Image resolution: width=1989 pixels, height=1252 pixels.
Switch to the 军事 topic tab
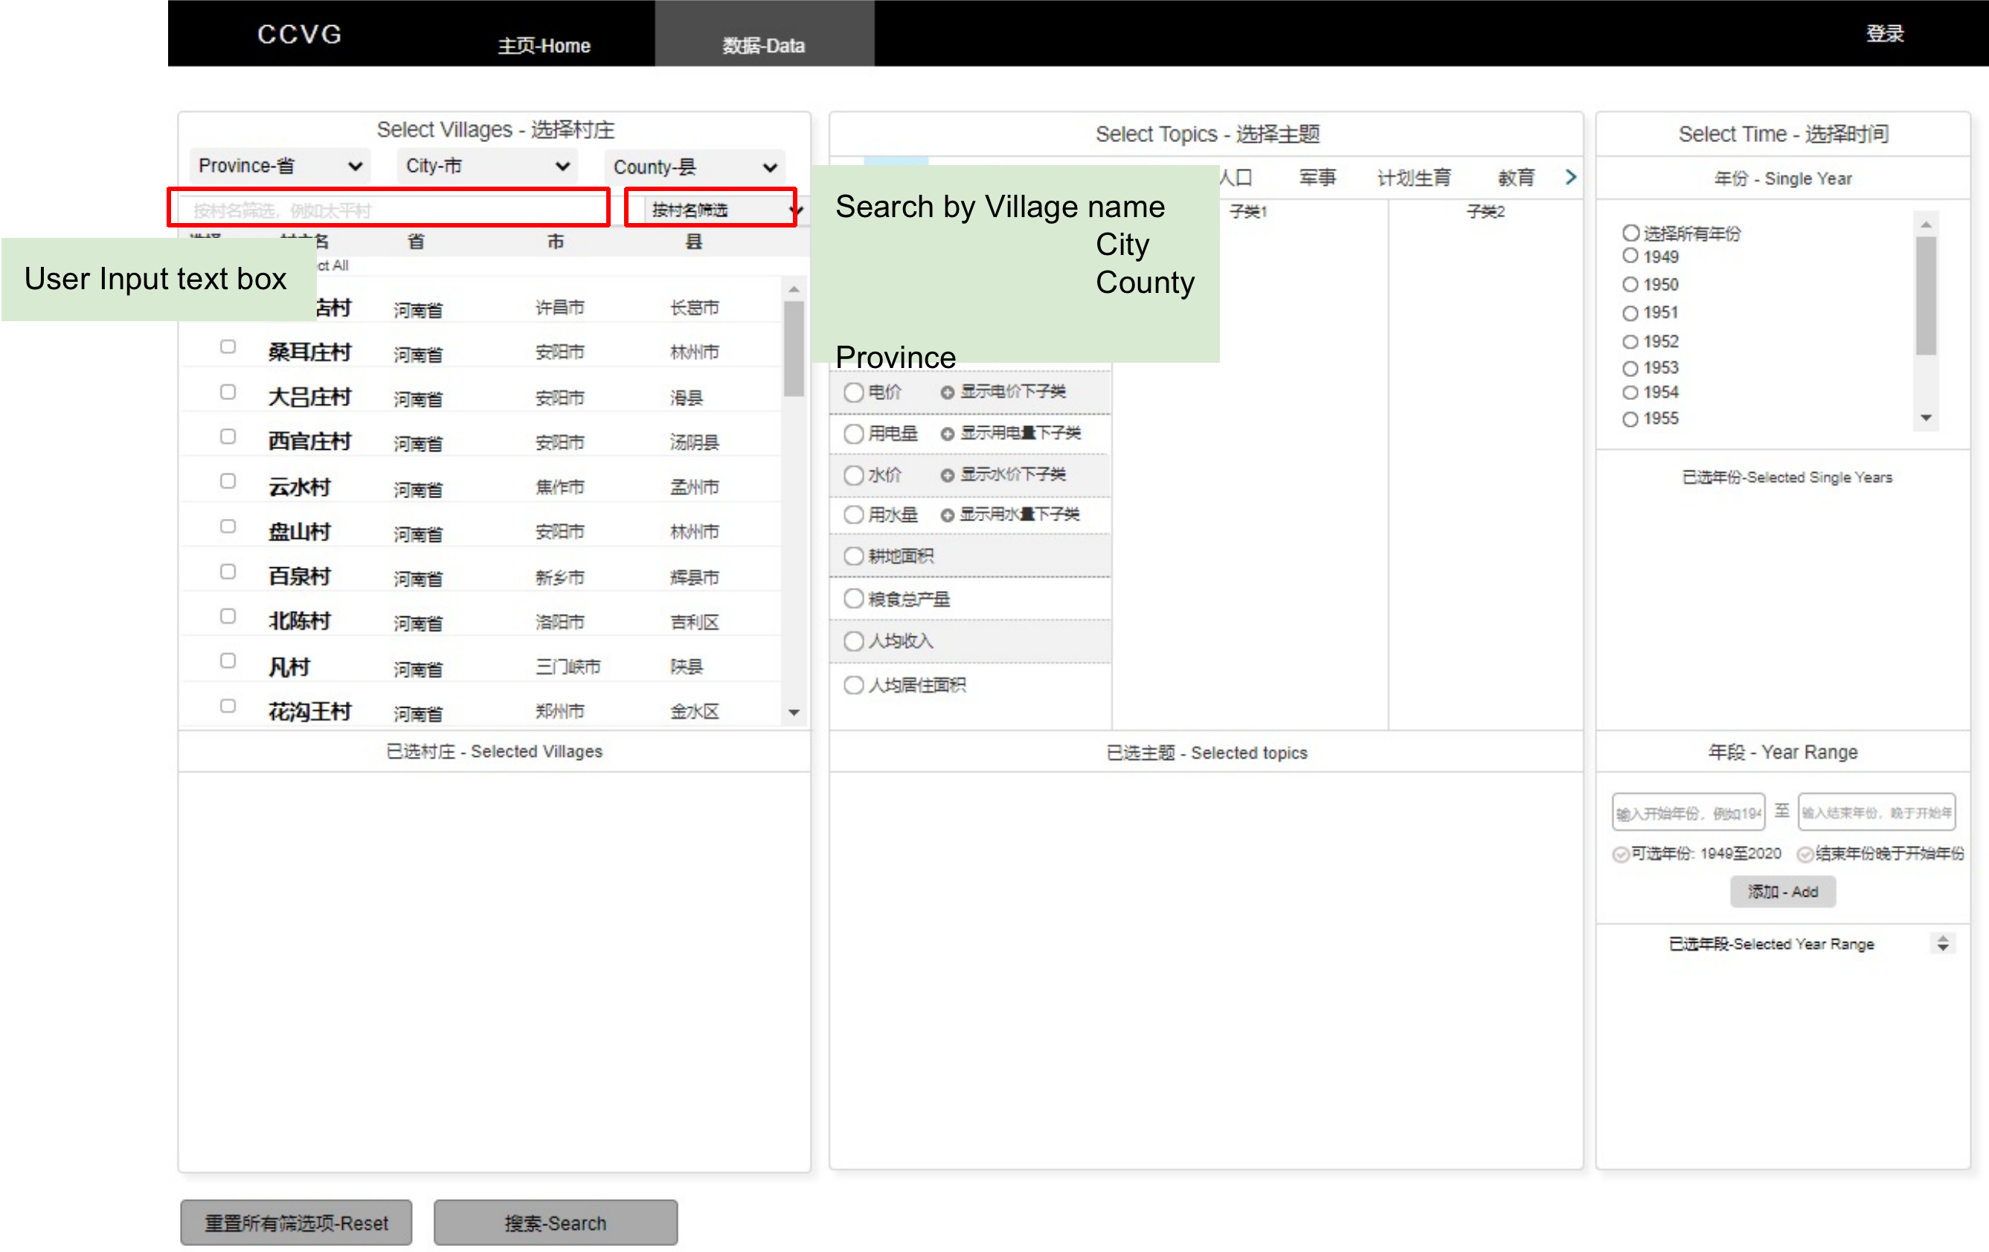pos(1317,178)
